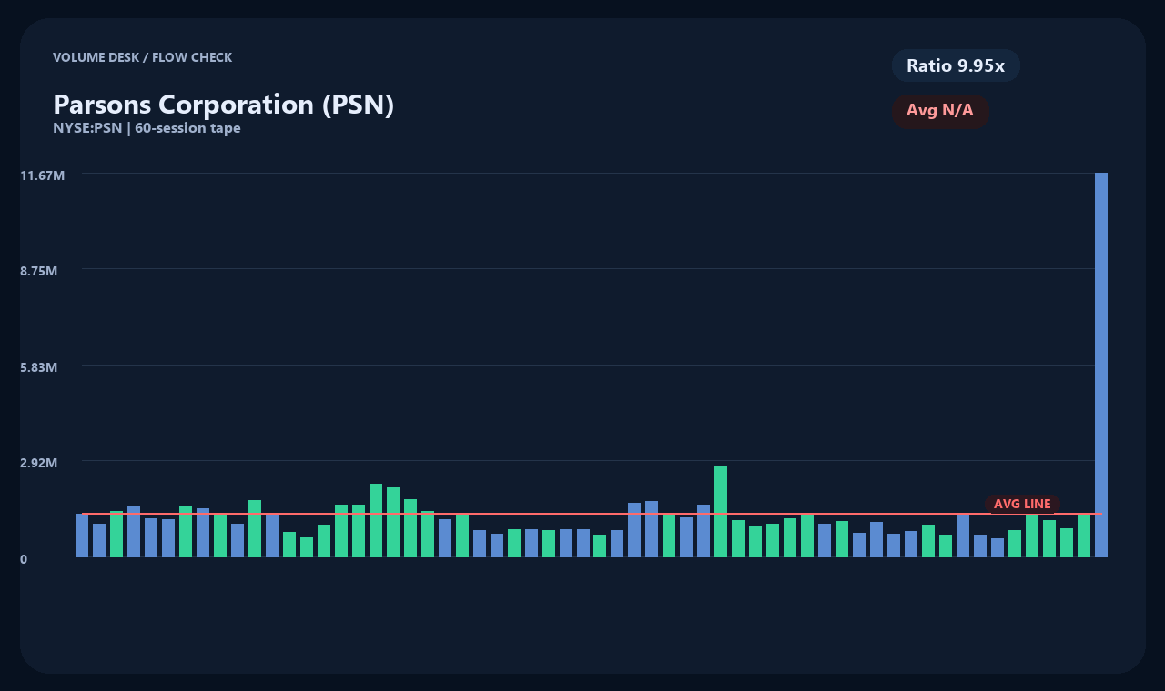Click the 2.92M axis label
This screenshot has width=1165, height=691.
(39, 463)
